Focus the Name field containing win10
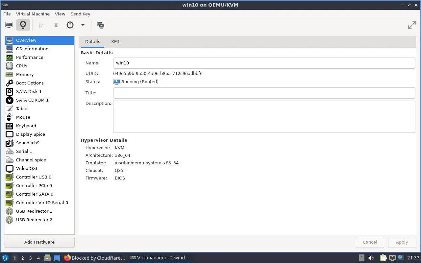The width and height of the screenshot is (421, 263). (264, 63)
